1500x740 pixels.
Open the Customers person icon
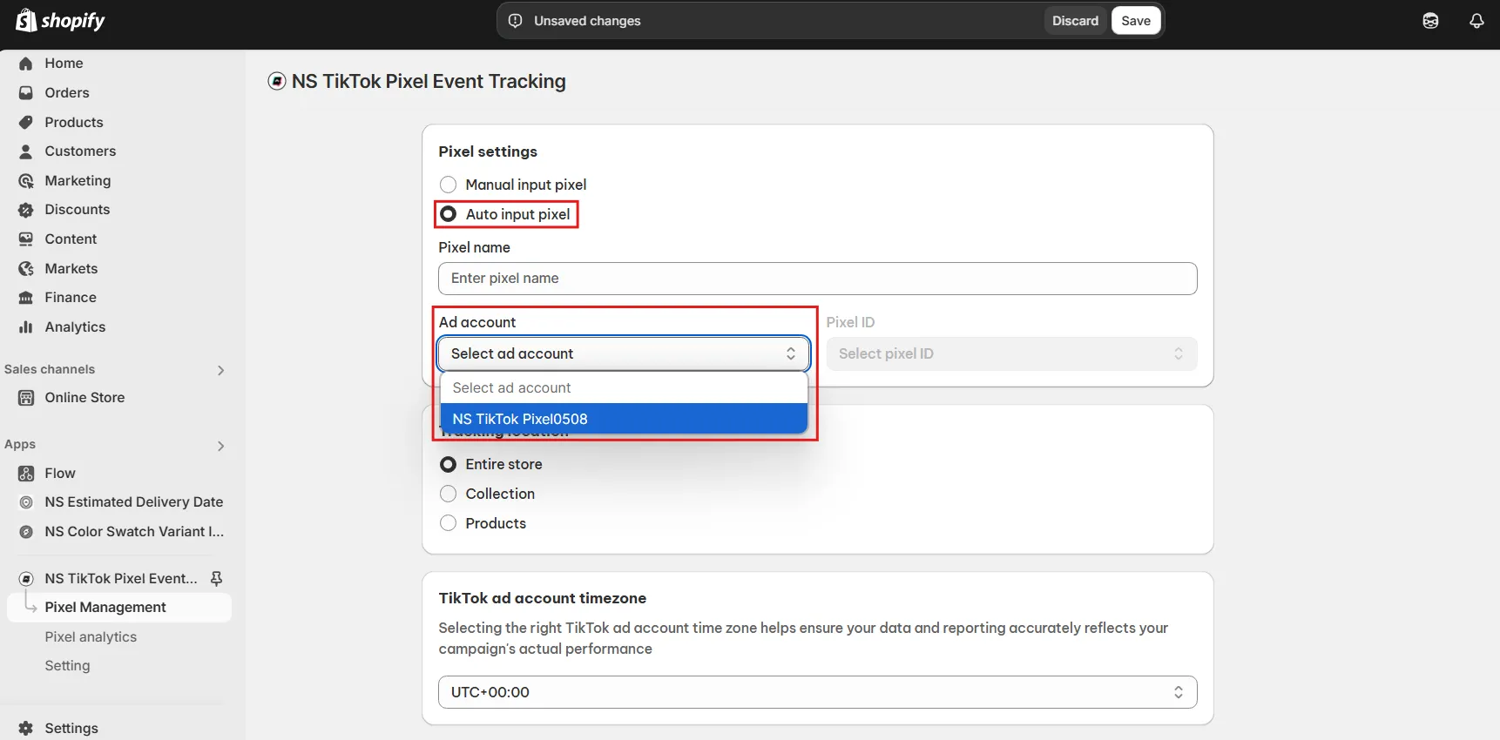[x=26, y=151]
